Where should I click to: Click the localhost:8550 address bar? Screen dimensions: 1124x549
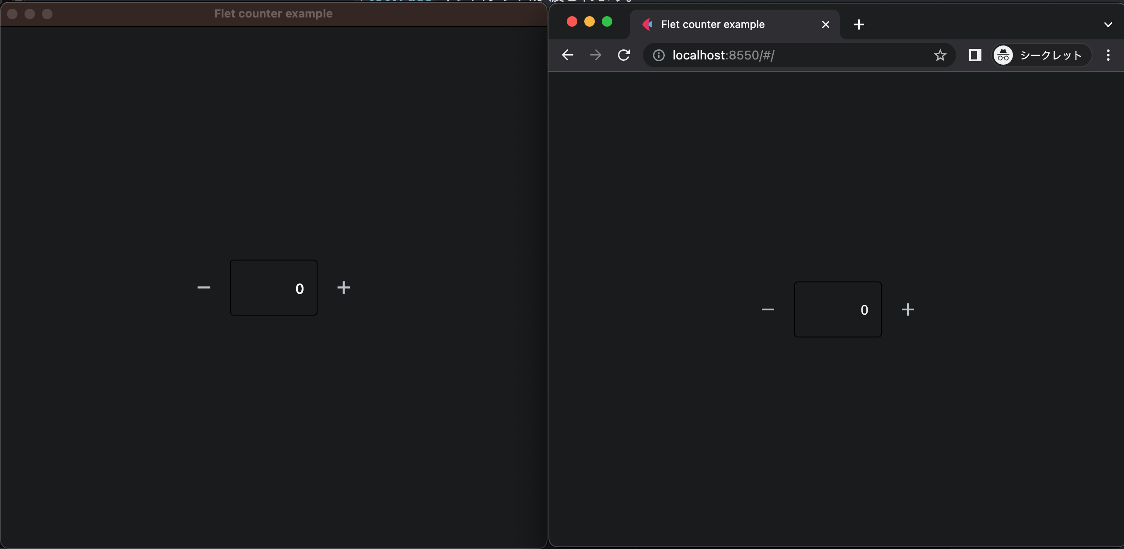787,55
